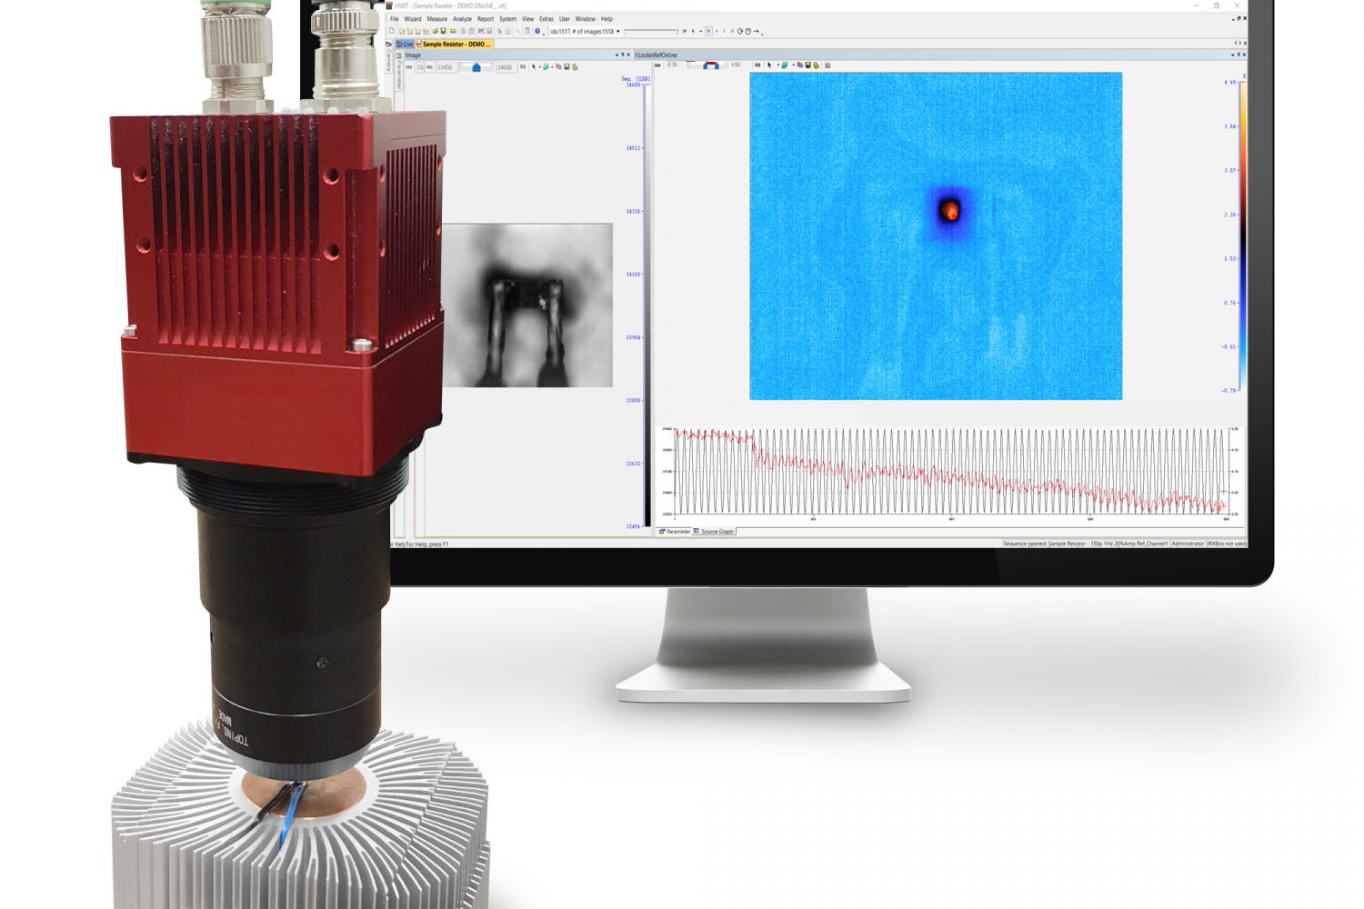Click the New file icon in main toolbar
The image size is (1364, 909).
[392, 31]
